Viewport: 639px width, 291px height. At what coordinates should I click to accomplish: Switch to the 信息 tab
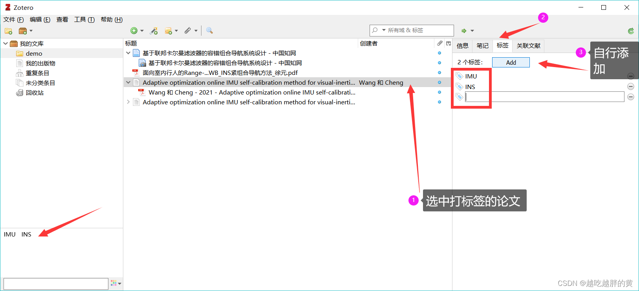tap(463, 46)
